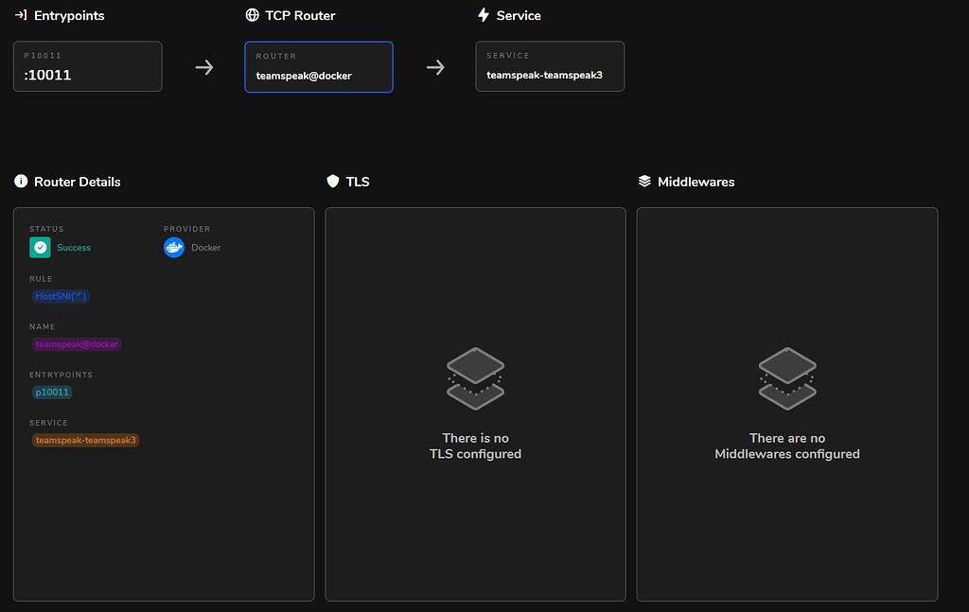This screenshot has width=969, height=612.
Task: Click the arrow between entrypoint and router
Action: pos(203,66)
